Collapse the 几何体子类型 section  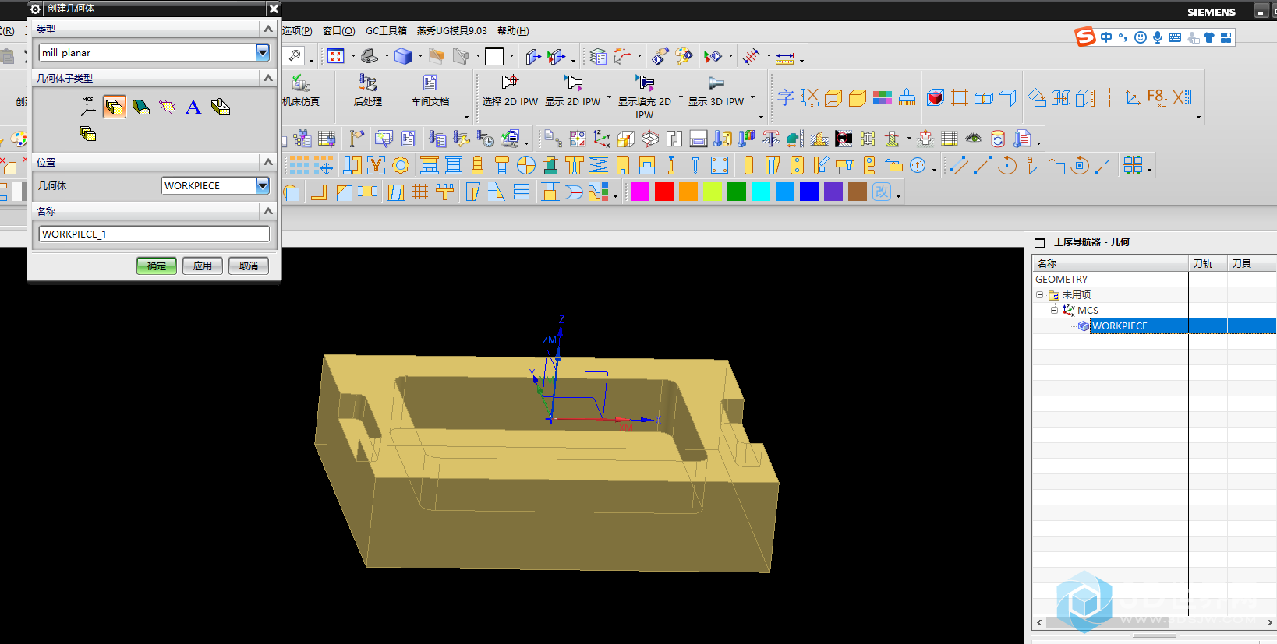pyautogui.click(x=268, y=78)
